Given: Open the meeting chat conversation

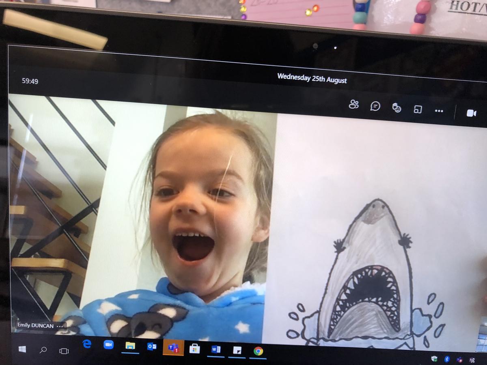Looking at the screenshot, I should 375,106.
